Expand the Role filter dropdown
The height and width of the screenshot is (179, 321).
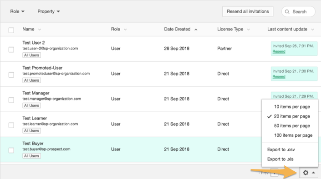[x=17, y=11]
